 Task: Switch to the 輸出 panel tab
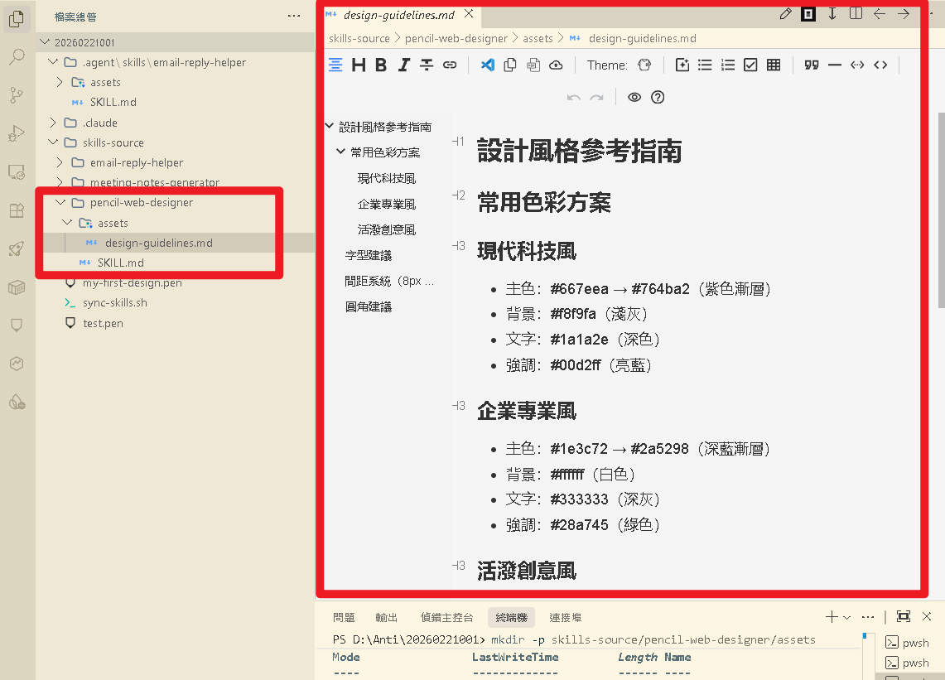(386, 617)
